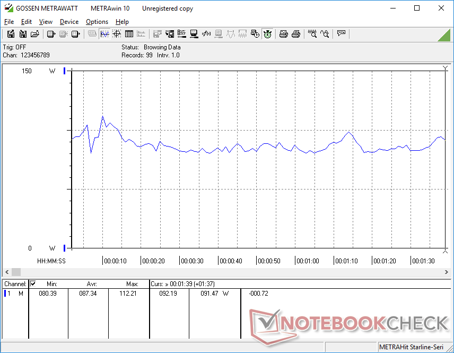
Task: Click the METRAwin application icon in title bar
Action: click(x=8, y=8)
